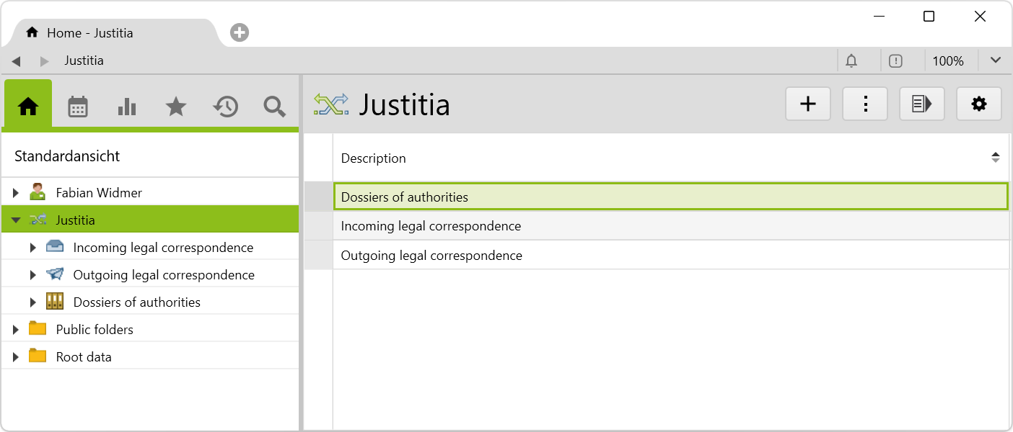Show favorites with the star icon

tap(176, 107)
